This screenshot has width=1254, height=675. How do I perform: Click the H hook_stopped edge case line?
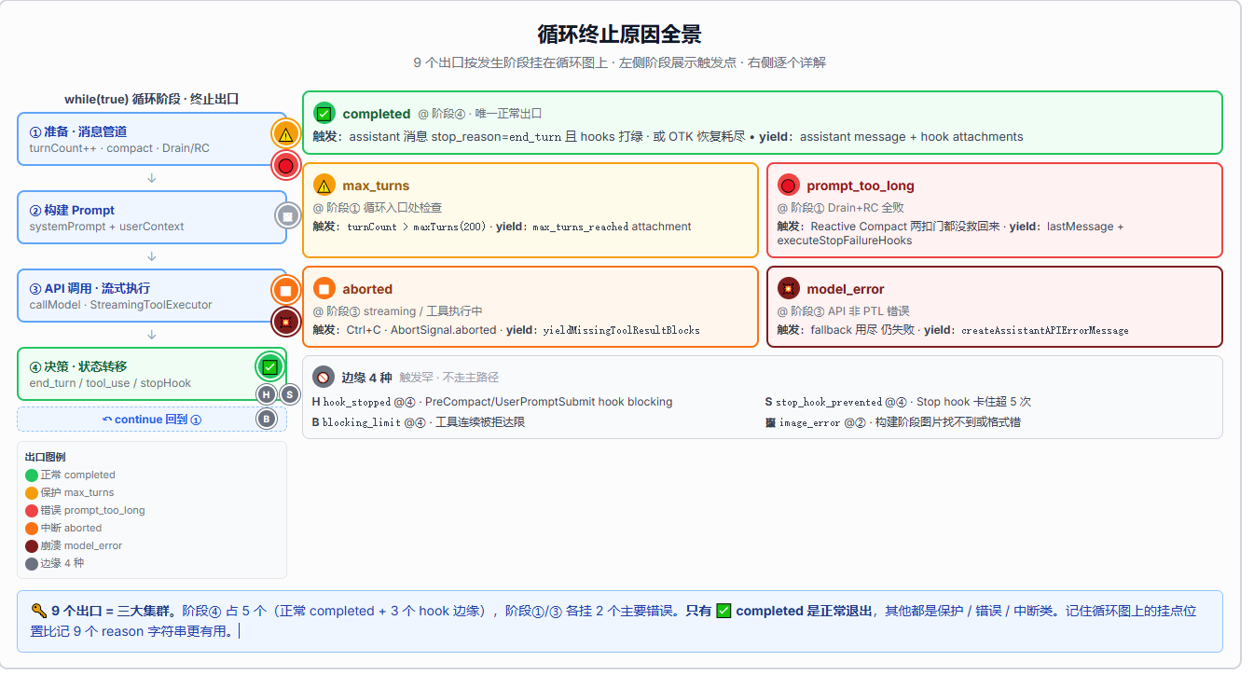[492, 402]
